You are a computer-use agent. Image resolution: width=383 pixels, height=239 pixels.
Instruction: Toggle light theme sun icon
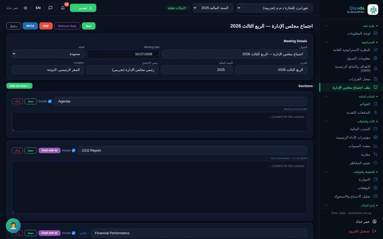tap(26, 8)
